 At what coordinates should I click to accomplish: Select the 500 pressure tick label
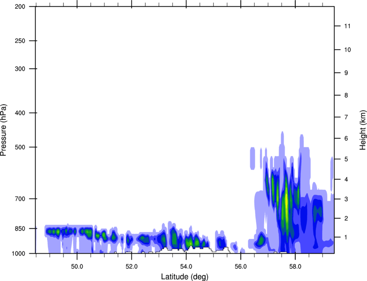(x=20, y=147)
